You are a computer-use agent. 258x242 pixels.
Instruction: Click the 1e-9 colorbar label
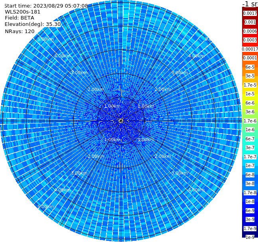(250, 237)
